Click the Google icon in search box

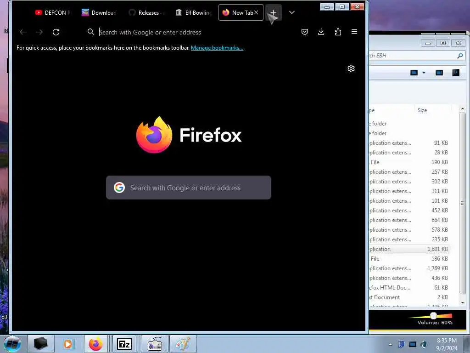click(119, 188)
